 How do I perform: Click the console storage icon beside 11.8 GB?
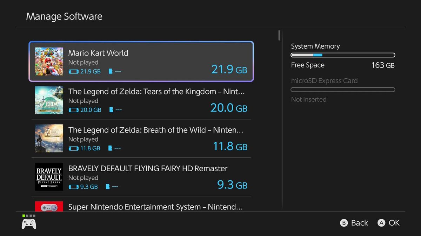point(73,148)
